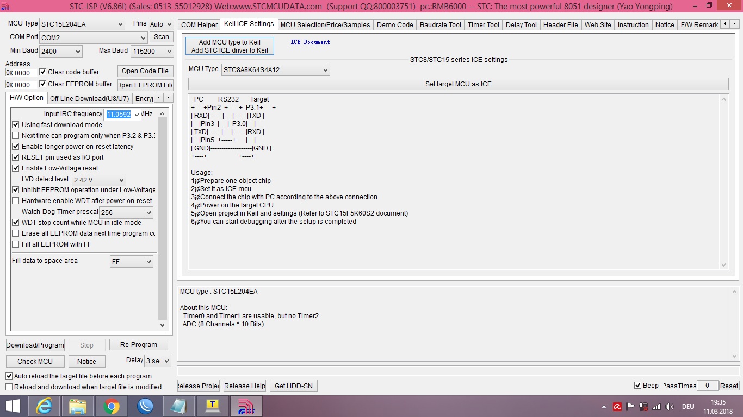743x417 pixels.
Task: Open the ICE Document link
Action: [x=310, y=42]
